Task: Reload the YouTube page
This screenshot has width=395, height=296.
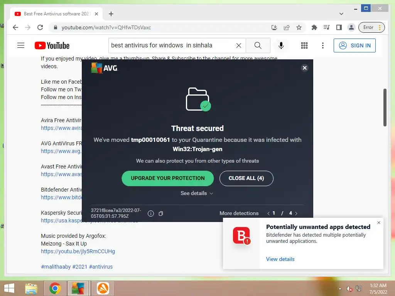Action: pyautogui.click(x=40, y=27)
